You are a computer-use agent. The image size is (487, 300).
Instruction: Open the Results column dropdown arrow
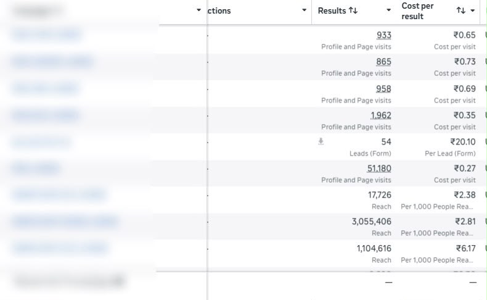[388, 10]
